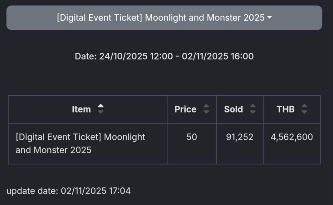Click the THB column header label
Viewport: 333px width, 205px height.
(x=286, y=109)
